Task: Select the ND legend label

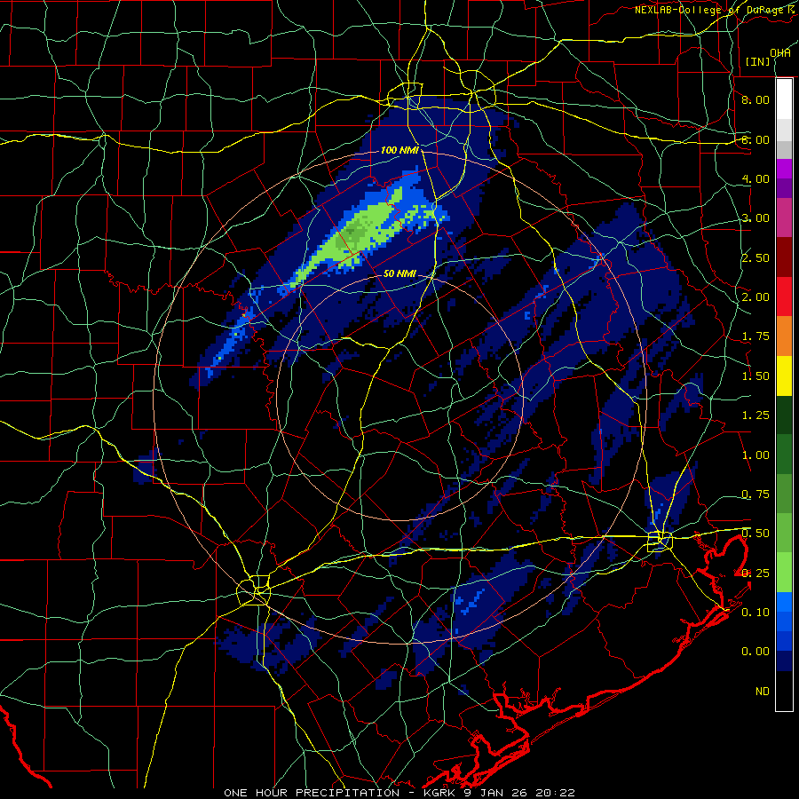Action: click(763, 692)
